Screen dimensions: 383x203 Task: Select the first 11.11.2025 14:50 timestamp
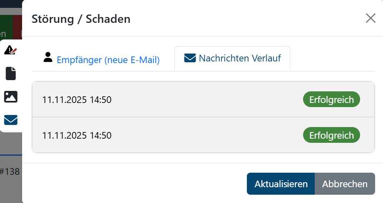point(77,100)
